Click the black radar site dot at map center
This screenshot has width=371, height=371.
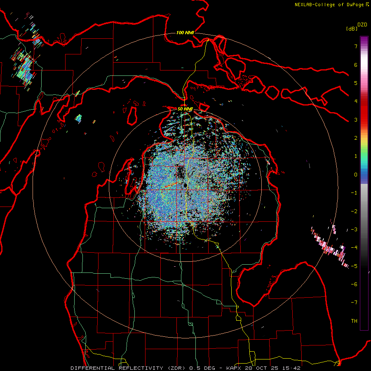[x=185, y=185]
